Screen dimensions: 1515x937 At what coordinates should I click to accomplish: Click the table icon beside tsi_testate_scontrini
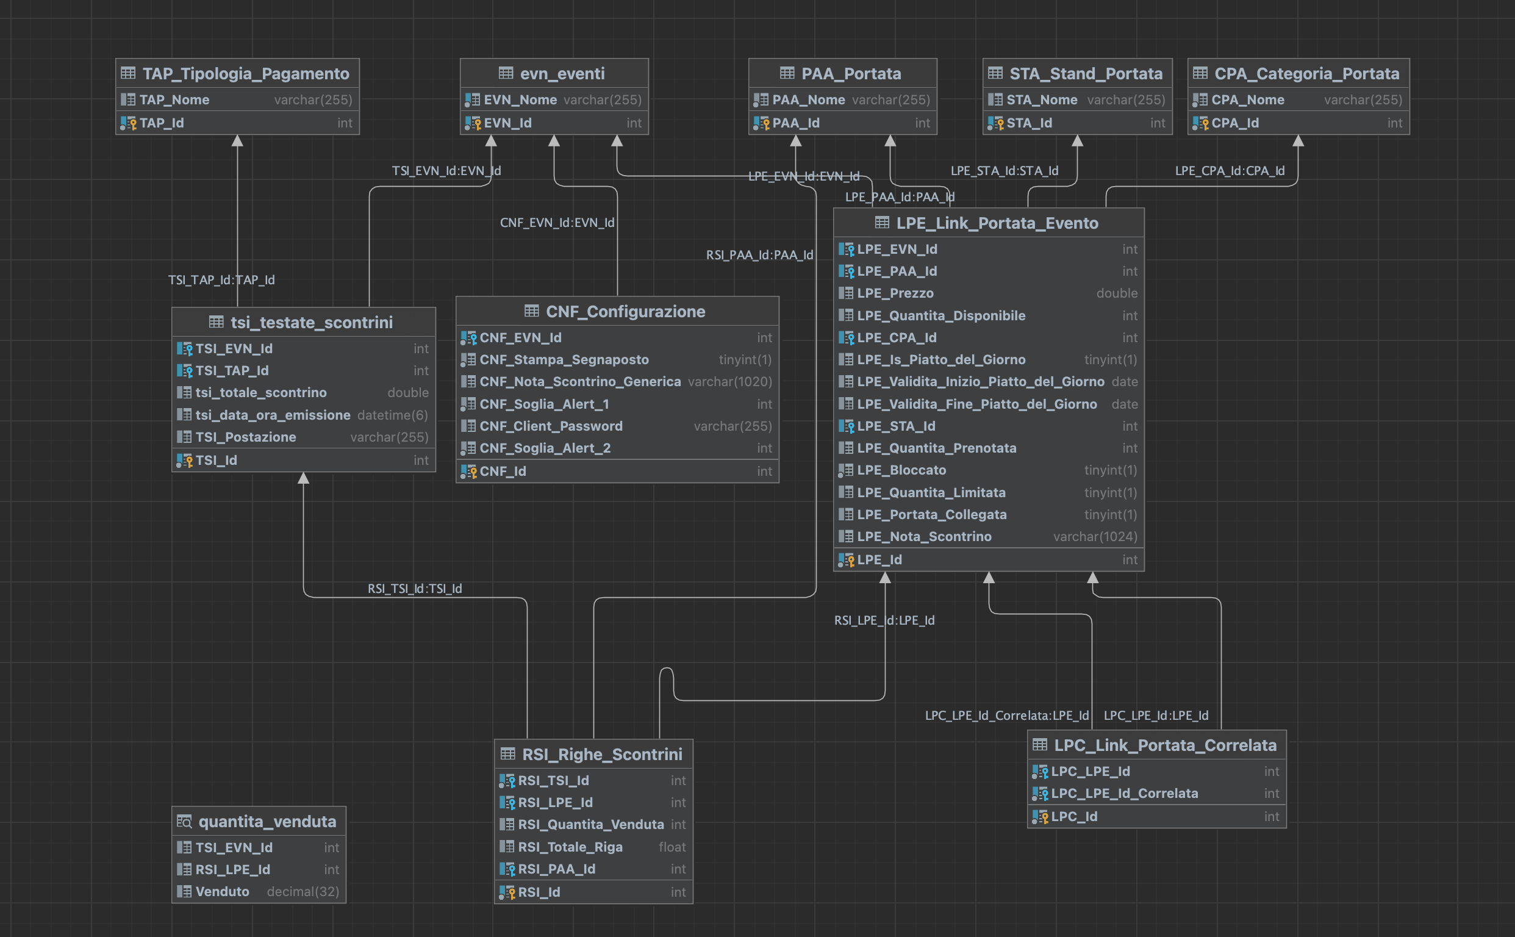click(217, 321)
